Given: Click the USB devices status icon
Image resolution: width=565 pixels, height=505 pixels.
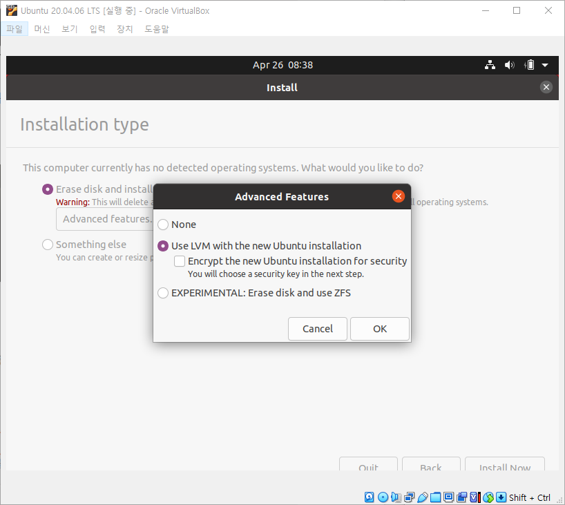Looking at the screenshot, I should point(422,497).
